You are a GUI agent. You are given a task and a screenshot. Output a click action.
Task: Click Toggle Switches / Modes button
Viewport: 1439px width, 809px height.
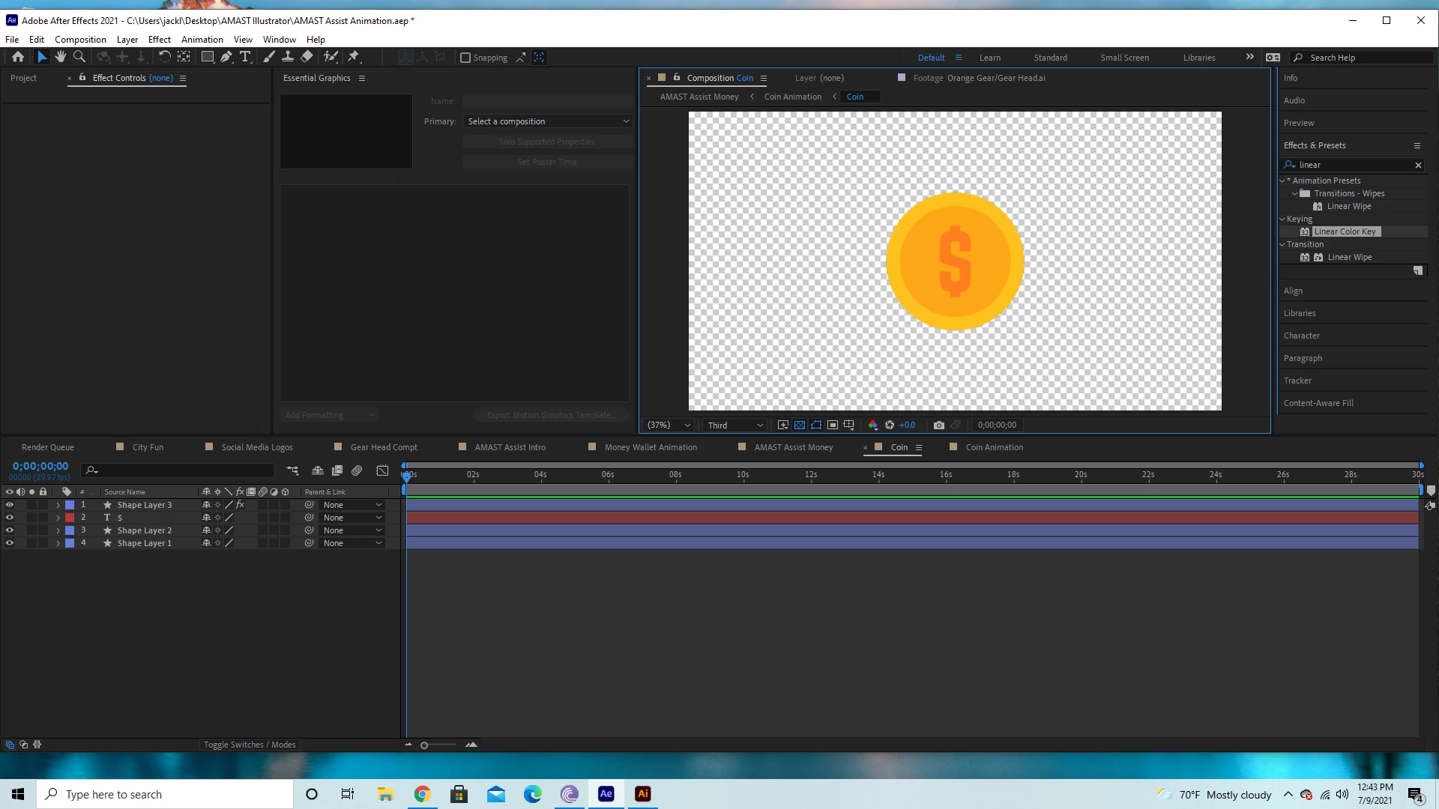(250, 745)
